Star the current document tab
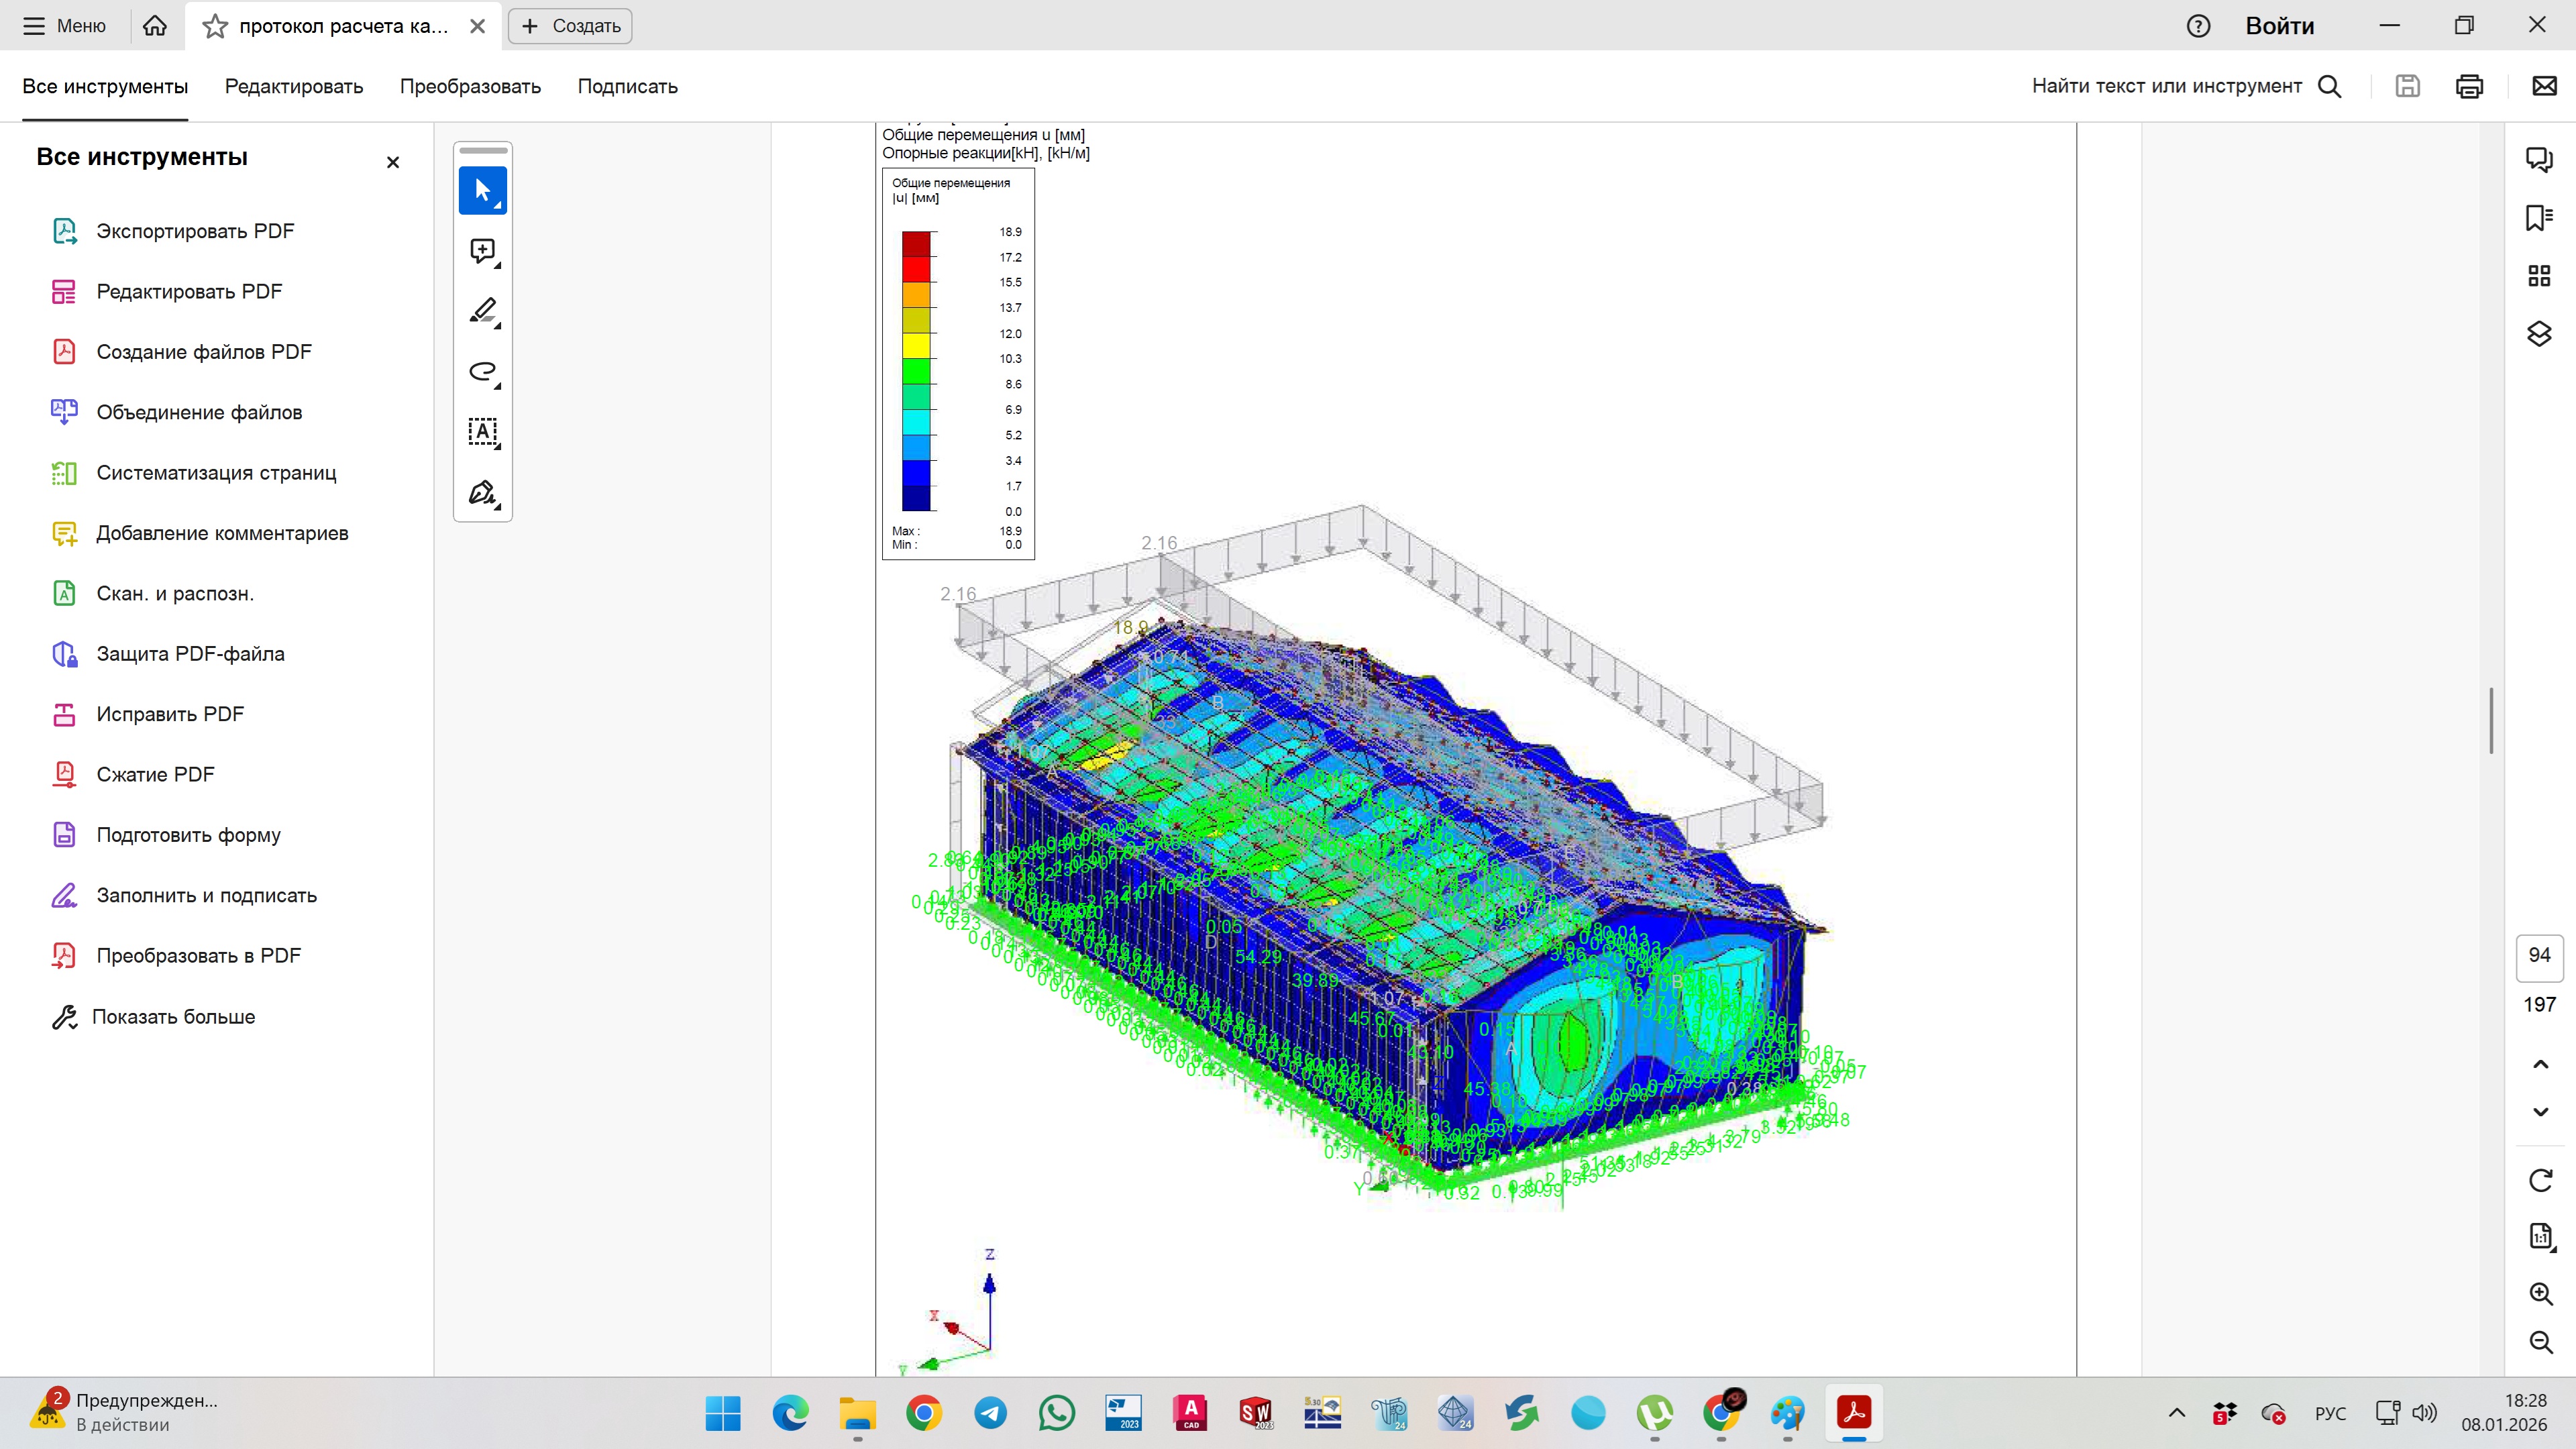The image size is (2576, 1449). (214, 26)
